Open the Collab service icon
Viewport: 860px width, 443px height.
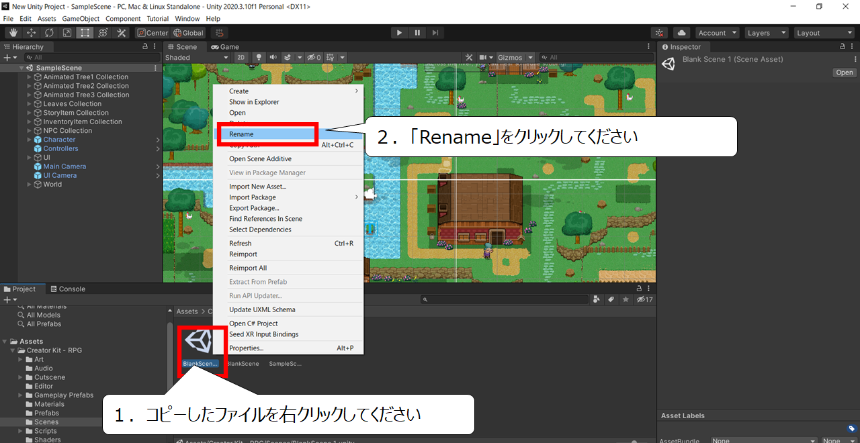(660, 33)
